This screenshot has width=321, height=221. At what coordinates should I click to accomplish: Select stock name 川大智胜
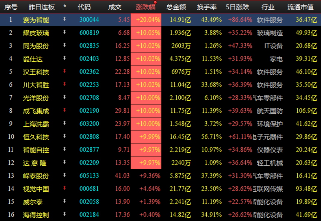pyautogui.click(x=36, y=85)
